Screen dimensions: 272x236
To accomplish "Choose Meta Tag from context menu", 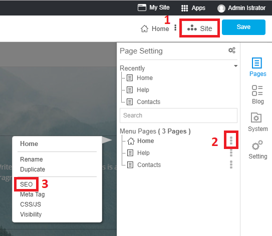I will coord(33,194).
